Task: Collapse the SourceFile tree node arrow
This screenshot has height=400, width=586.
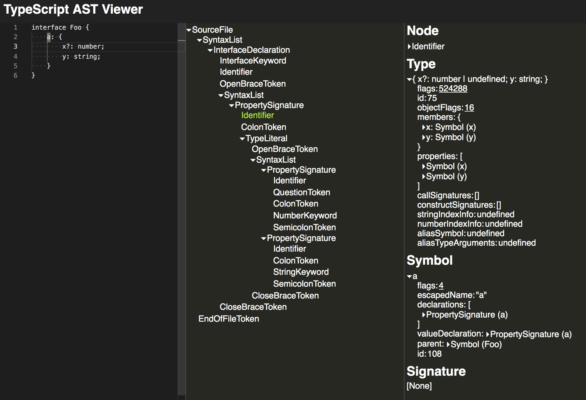Action: (x=189, y=30)
